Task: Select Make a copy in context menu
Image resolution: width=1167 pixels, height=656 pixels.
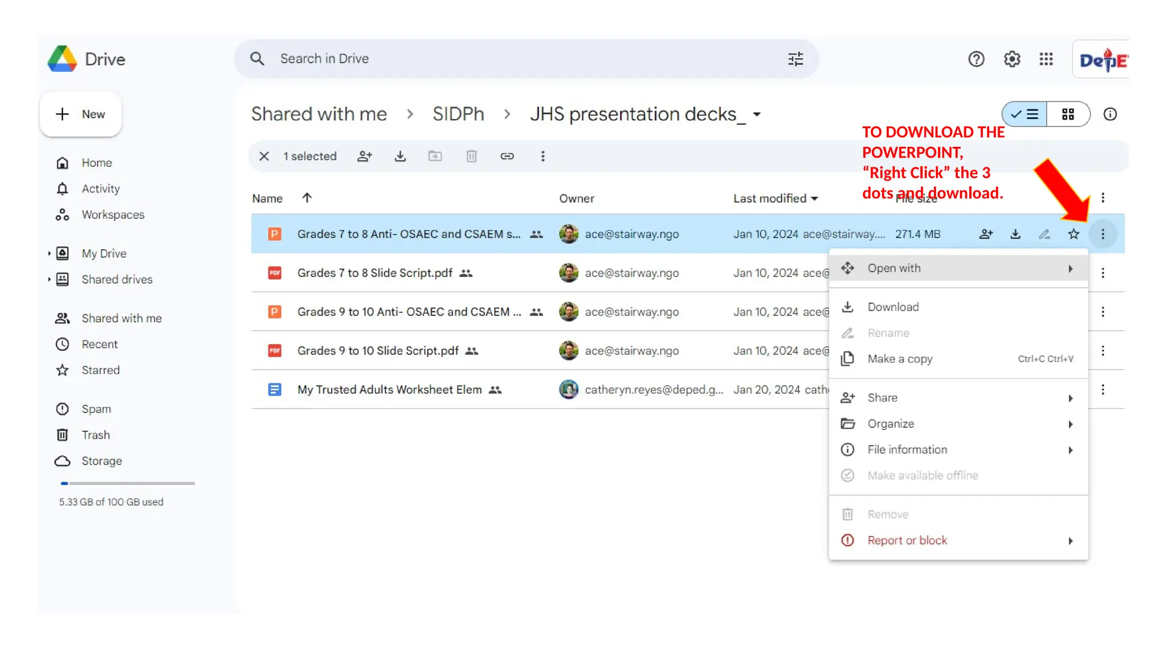Action: click(x=900, y=359)
